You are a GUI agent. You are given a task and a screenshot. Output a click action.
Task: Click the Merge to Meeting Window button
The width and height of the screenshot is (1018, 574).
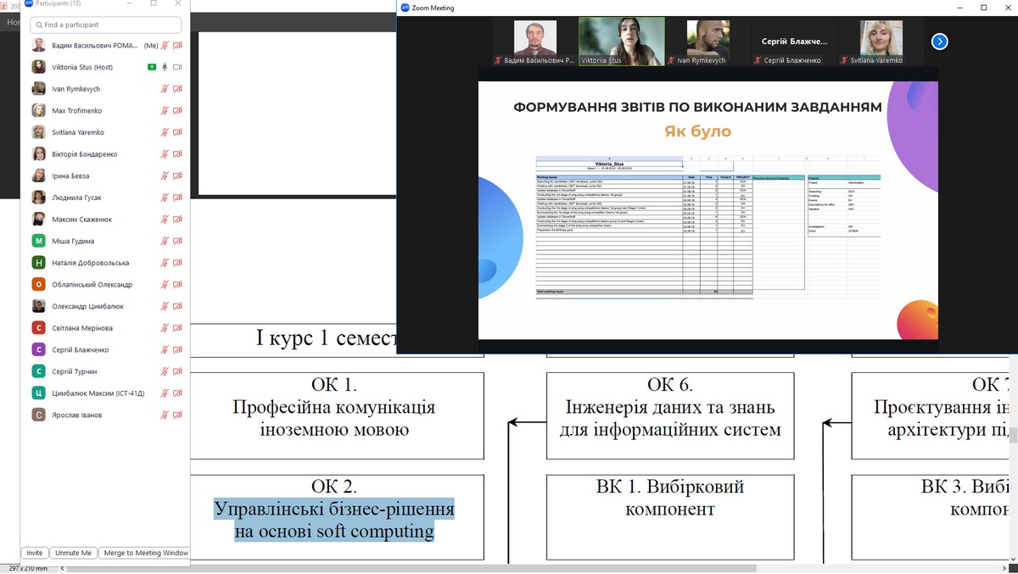(145, 553)
